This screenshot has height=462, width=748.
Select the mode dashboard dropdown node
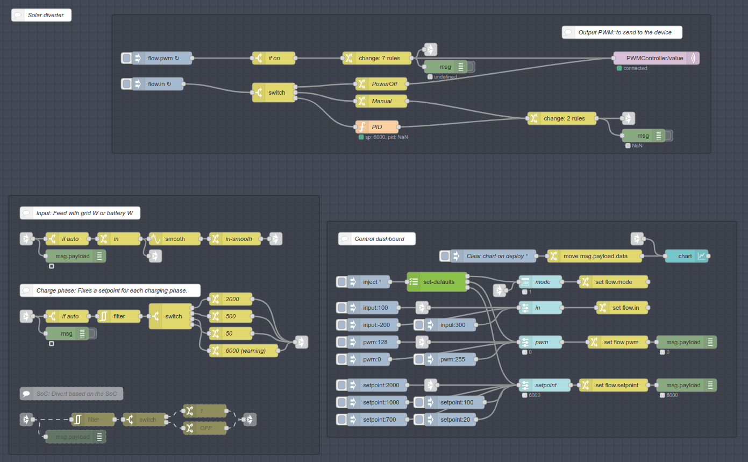(x=540, y=282)
